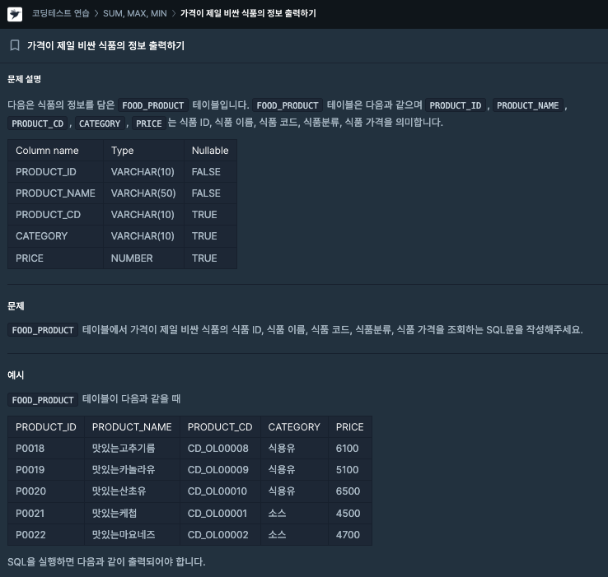
Task: Click the 6100 price cell
Action: [x=350, y=449]
